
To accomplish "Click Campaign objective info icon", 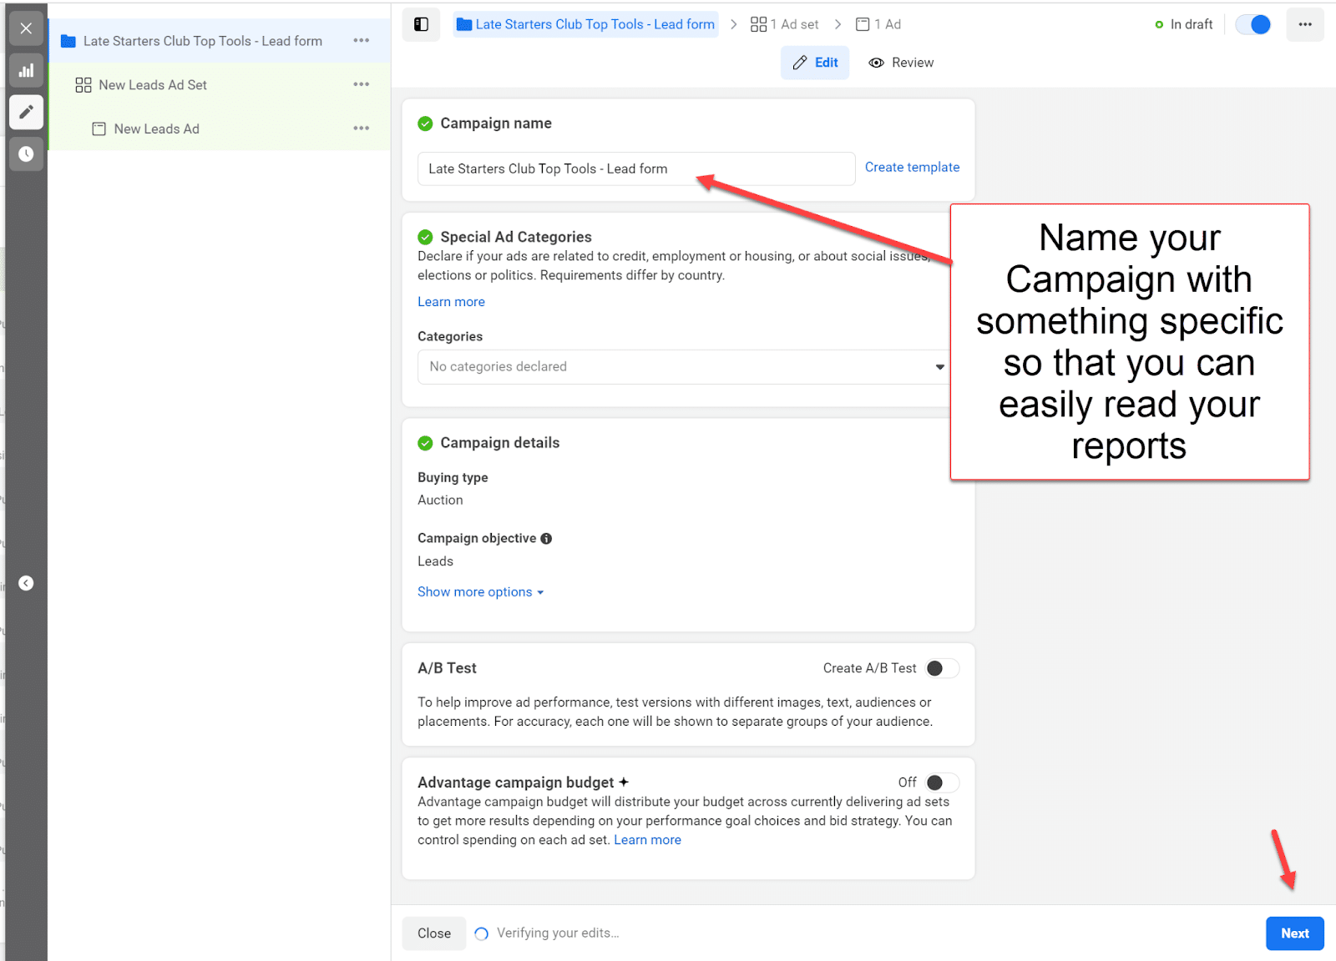I will coord(546,539).
